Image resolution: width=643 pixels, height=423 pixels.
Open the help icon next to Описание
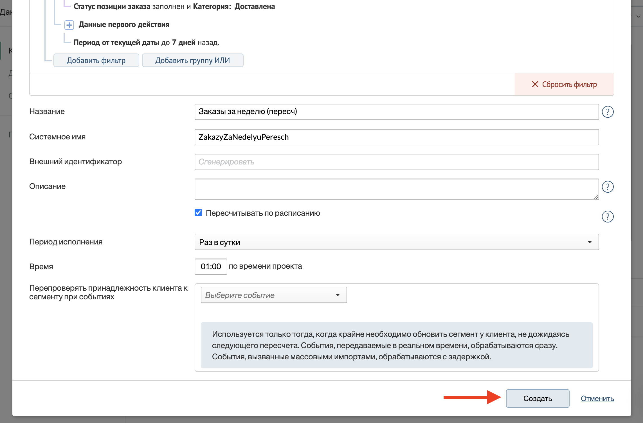tap(608, 187)
